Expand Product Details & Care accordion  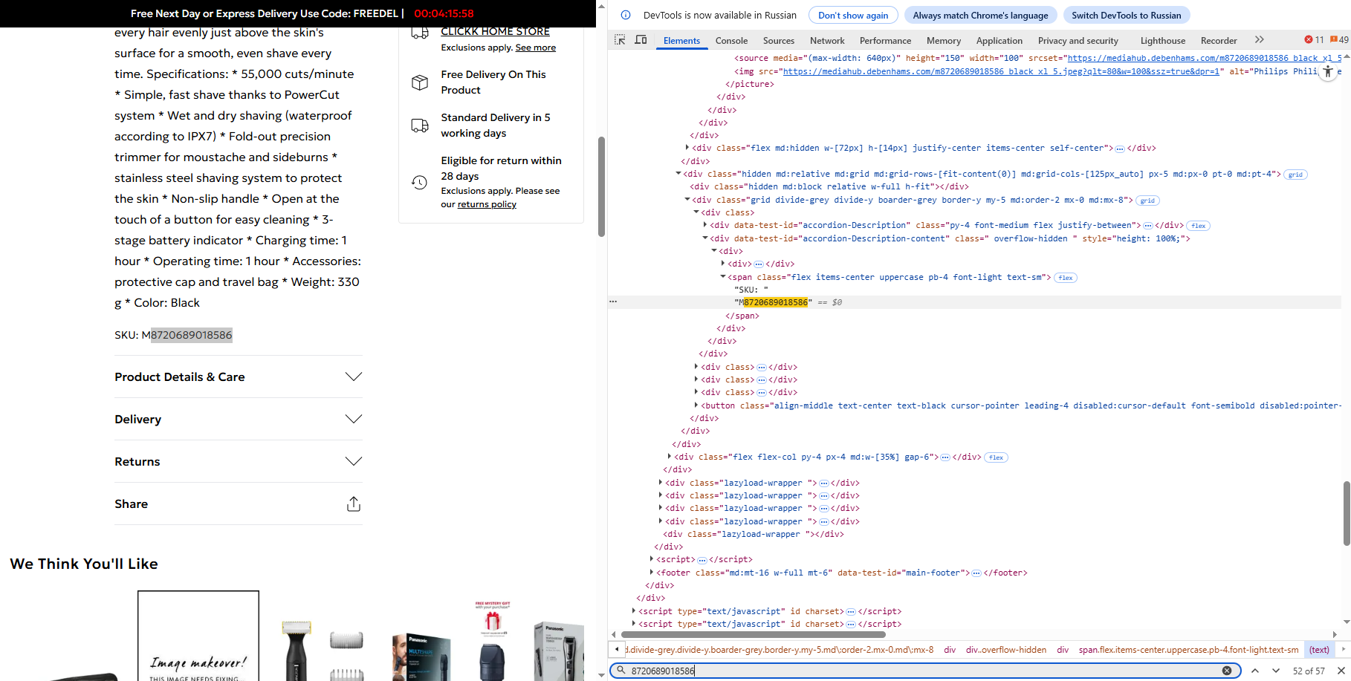(x=239, y=377)
